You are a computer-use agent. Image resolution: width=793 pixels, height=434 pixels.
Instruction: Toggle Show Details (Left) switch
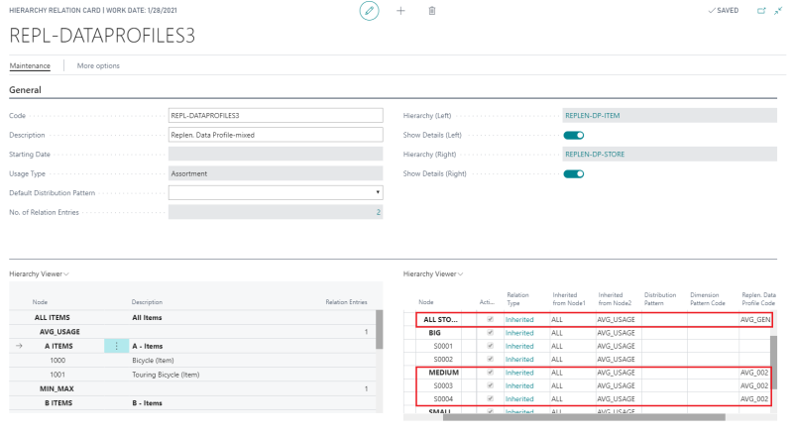574,135
